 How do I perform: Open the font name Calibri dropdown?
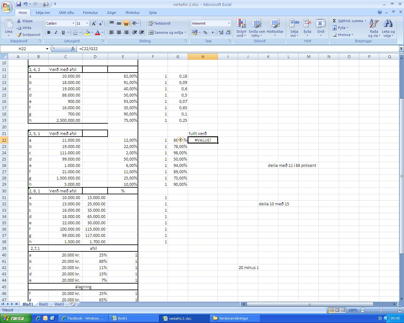[x=73, y=23]
